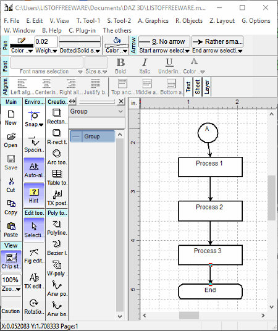The width and height of the screenshot is (278, 331).
Task: Activate the Fig edit tool
Action: point(34,256)
